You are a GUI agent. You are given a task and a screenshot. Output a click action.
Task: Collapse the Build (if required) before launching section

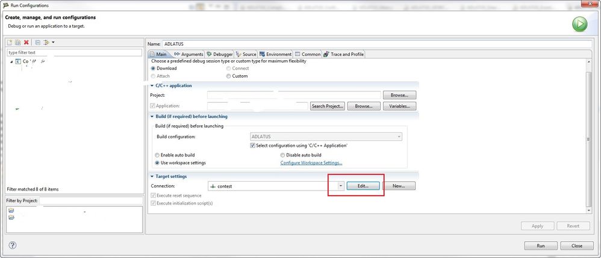[x=152, y=116]
